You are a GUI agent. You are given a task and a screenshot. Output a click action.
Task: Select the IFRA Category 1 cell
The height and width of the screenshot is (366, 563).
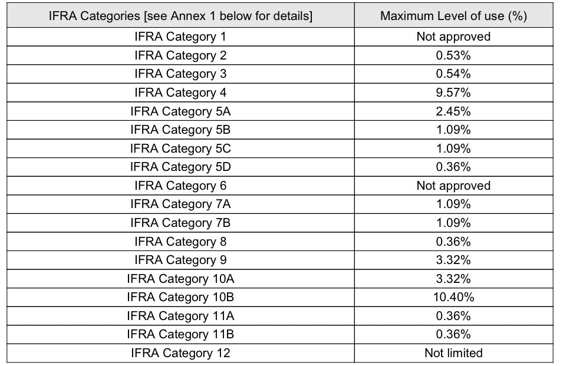coord(180,37)
